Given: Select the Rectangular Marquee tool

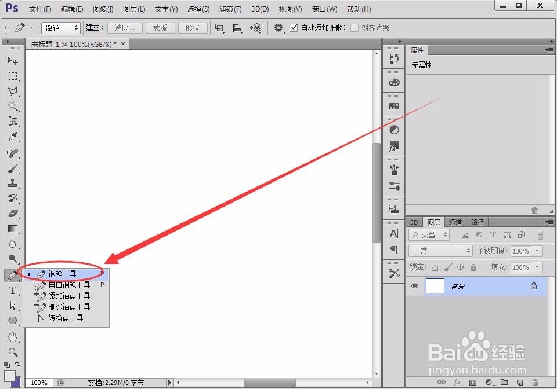Looking at the screenshot, I should click(x=13, y=76).
